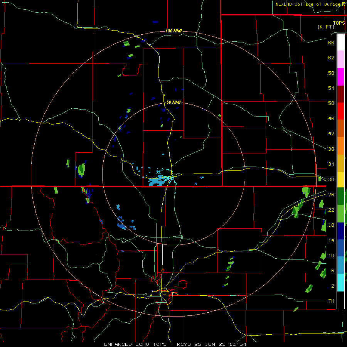Select the '6' scale label
347x347 pixels.
[333, 271]
